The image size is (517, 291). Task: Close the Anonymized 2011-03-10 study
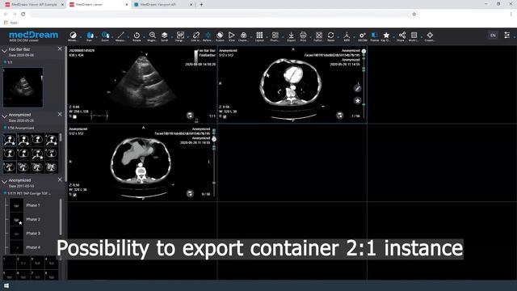(60, 179)
